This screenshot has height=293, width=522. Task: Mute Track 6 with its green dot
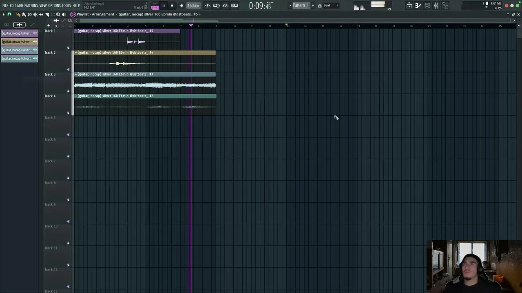click(68, 156)
